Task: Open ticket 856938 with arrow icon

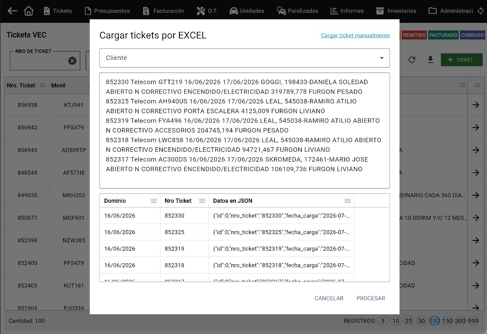Action: coord(475,105)
